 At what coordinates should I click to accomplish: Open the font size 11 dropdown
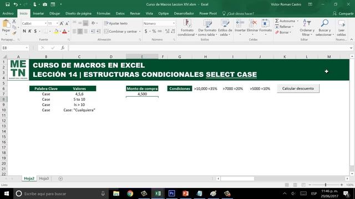click(57, 23)
